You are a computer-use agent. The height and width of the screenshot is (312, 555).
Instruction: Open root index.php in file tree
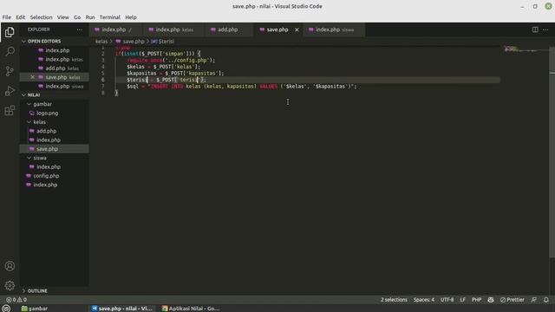[x=45, y=185]
